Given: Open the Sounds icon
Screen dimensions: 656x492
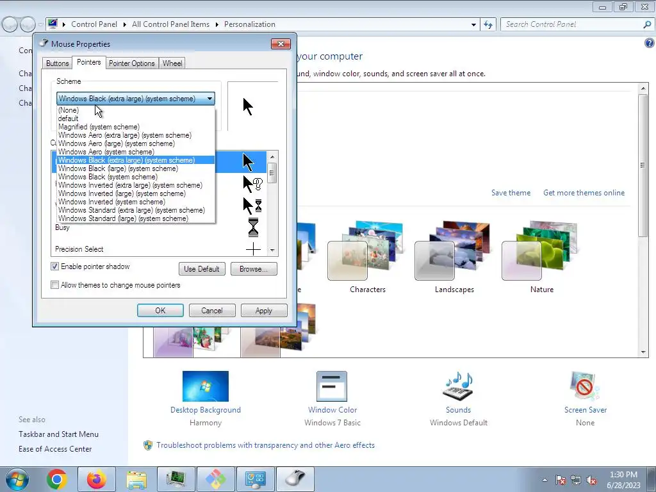Looking at the screenshot, I should point(458,386).
